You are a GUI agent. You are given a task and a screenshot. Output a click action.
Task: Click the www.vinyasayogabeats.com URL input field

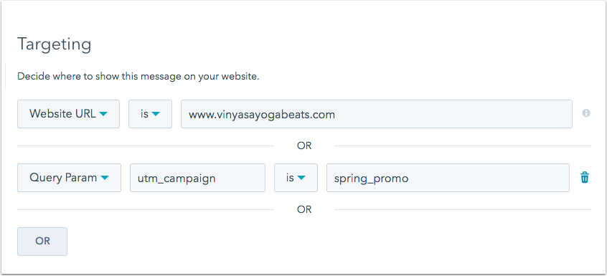(377, 114)
